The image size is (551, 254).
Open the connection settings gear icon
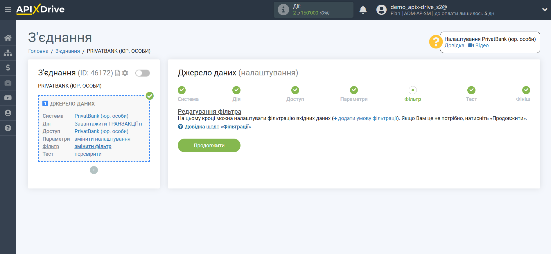pyautogui.click(x=125, y=73)
